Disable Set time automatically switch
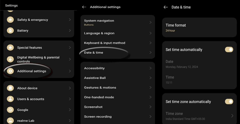The height and width of the screenshot is (124, 240). click(229, 50)
